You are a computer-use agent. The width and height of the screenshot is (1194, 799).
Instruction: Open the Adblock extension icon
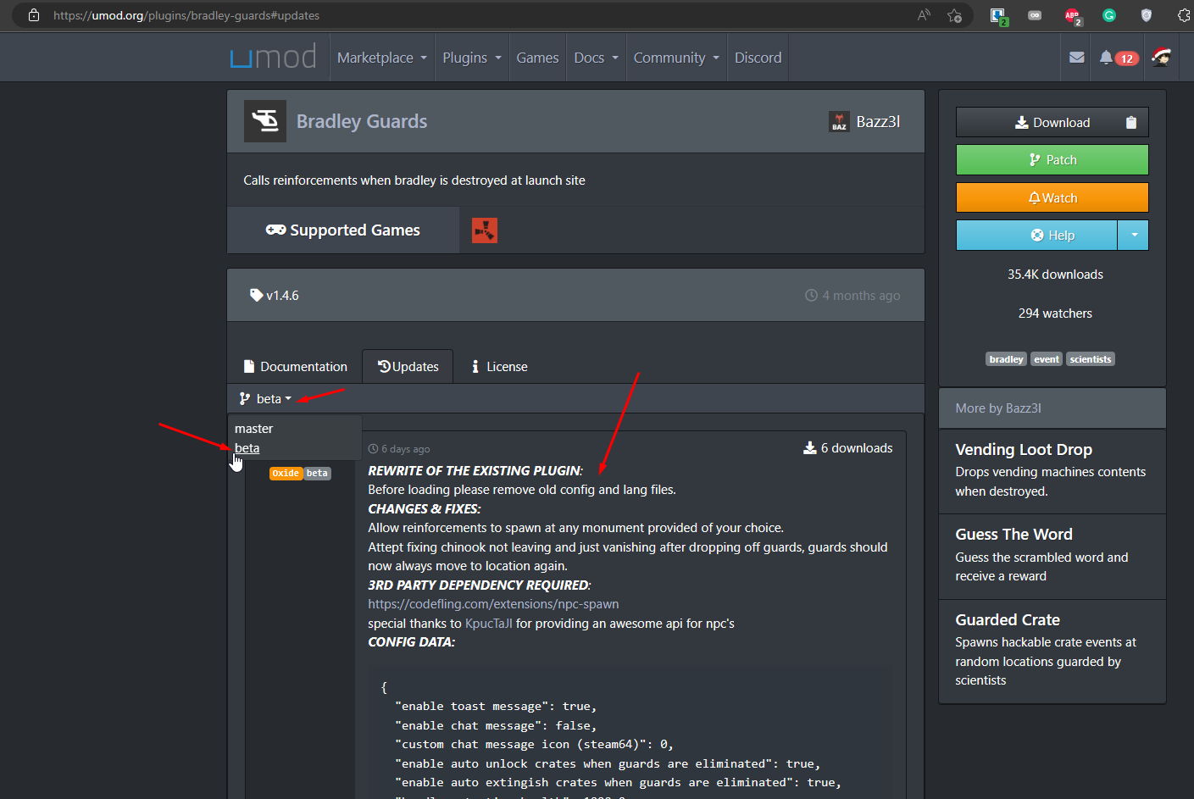pos(1073,16)
